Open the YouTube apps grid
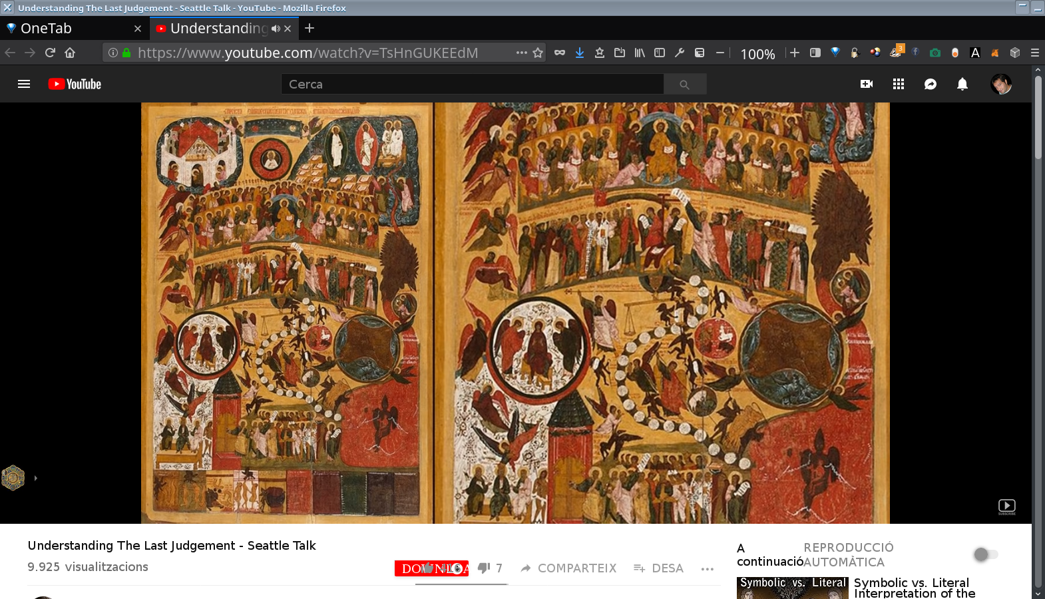This screenshot has height=599, width=1045. coord(899,84)
